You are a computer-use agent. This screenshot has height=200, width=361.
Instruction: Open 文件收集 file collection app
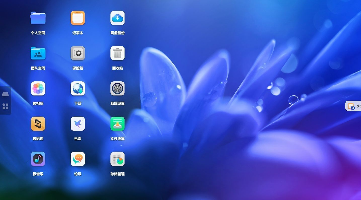pyautogui.click(x=117, y=124)
